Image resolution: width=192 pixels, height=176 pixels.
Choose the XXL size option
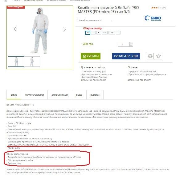coord(105,33)
